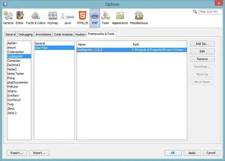Open the Team options category
Image resolution: width=225 pixels, height=161 pixels.
(x=105, y=18)
